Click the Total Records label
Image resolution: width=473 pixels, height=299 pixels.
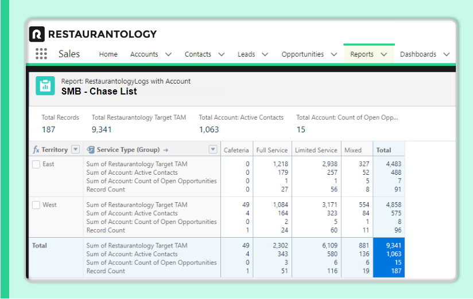click(60, 117)
